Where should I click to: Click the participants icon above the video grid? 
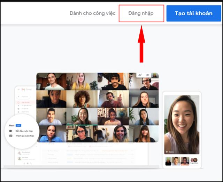point(140,75)
